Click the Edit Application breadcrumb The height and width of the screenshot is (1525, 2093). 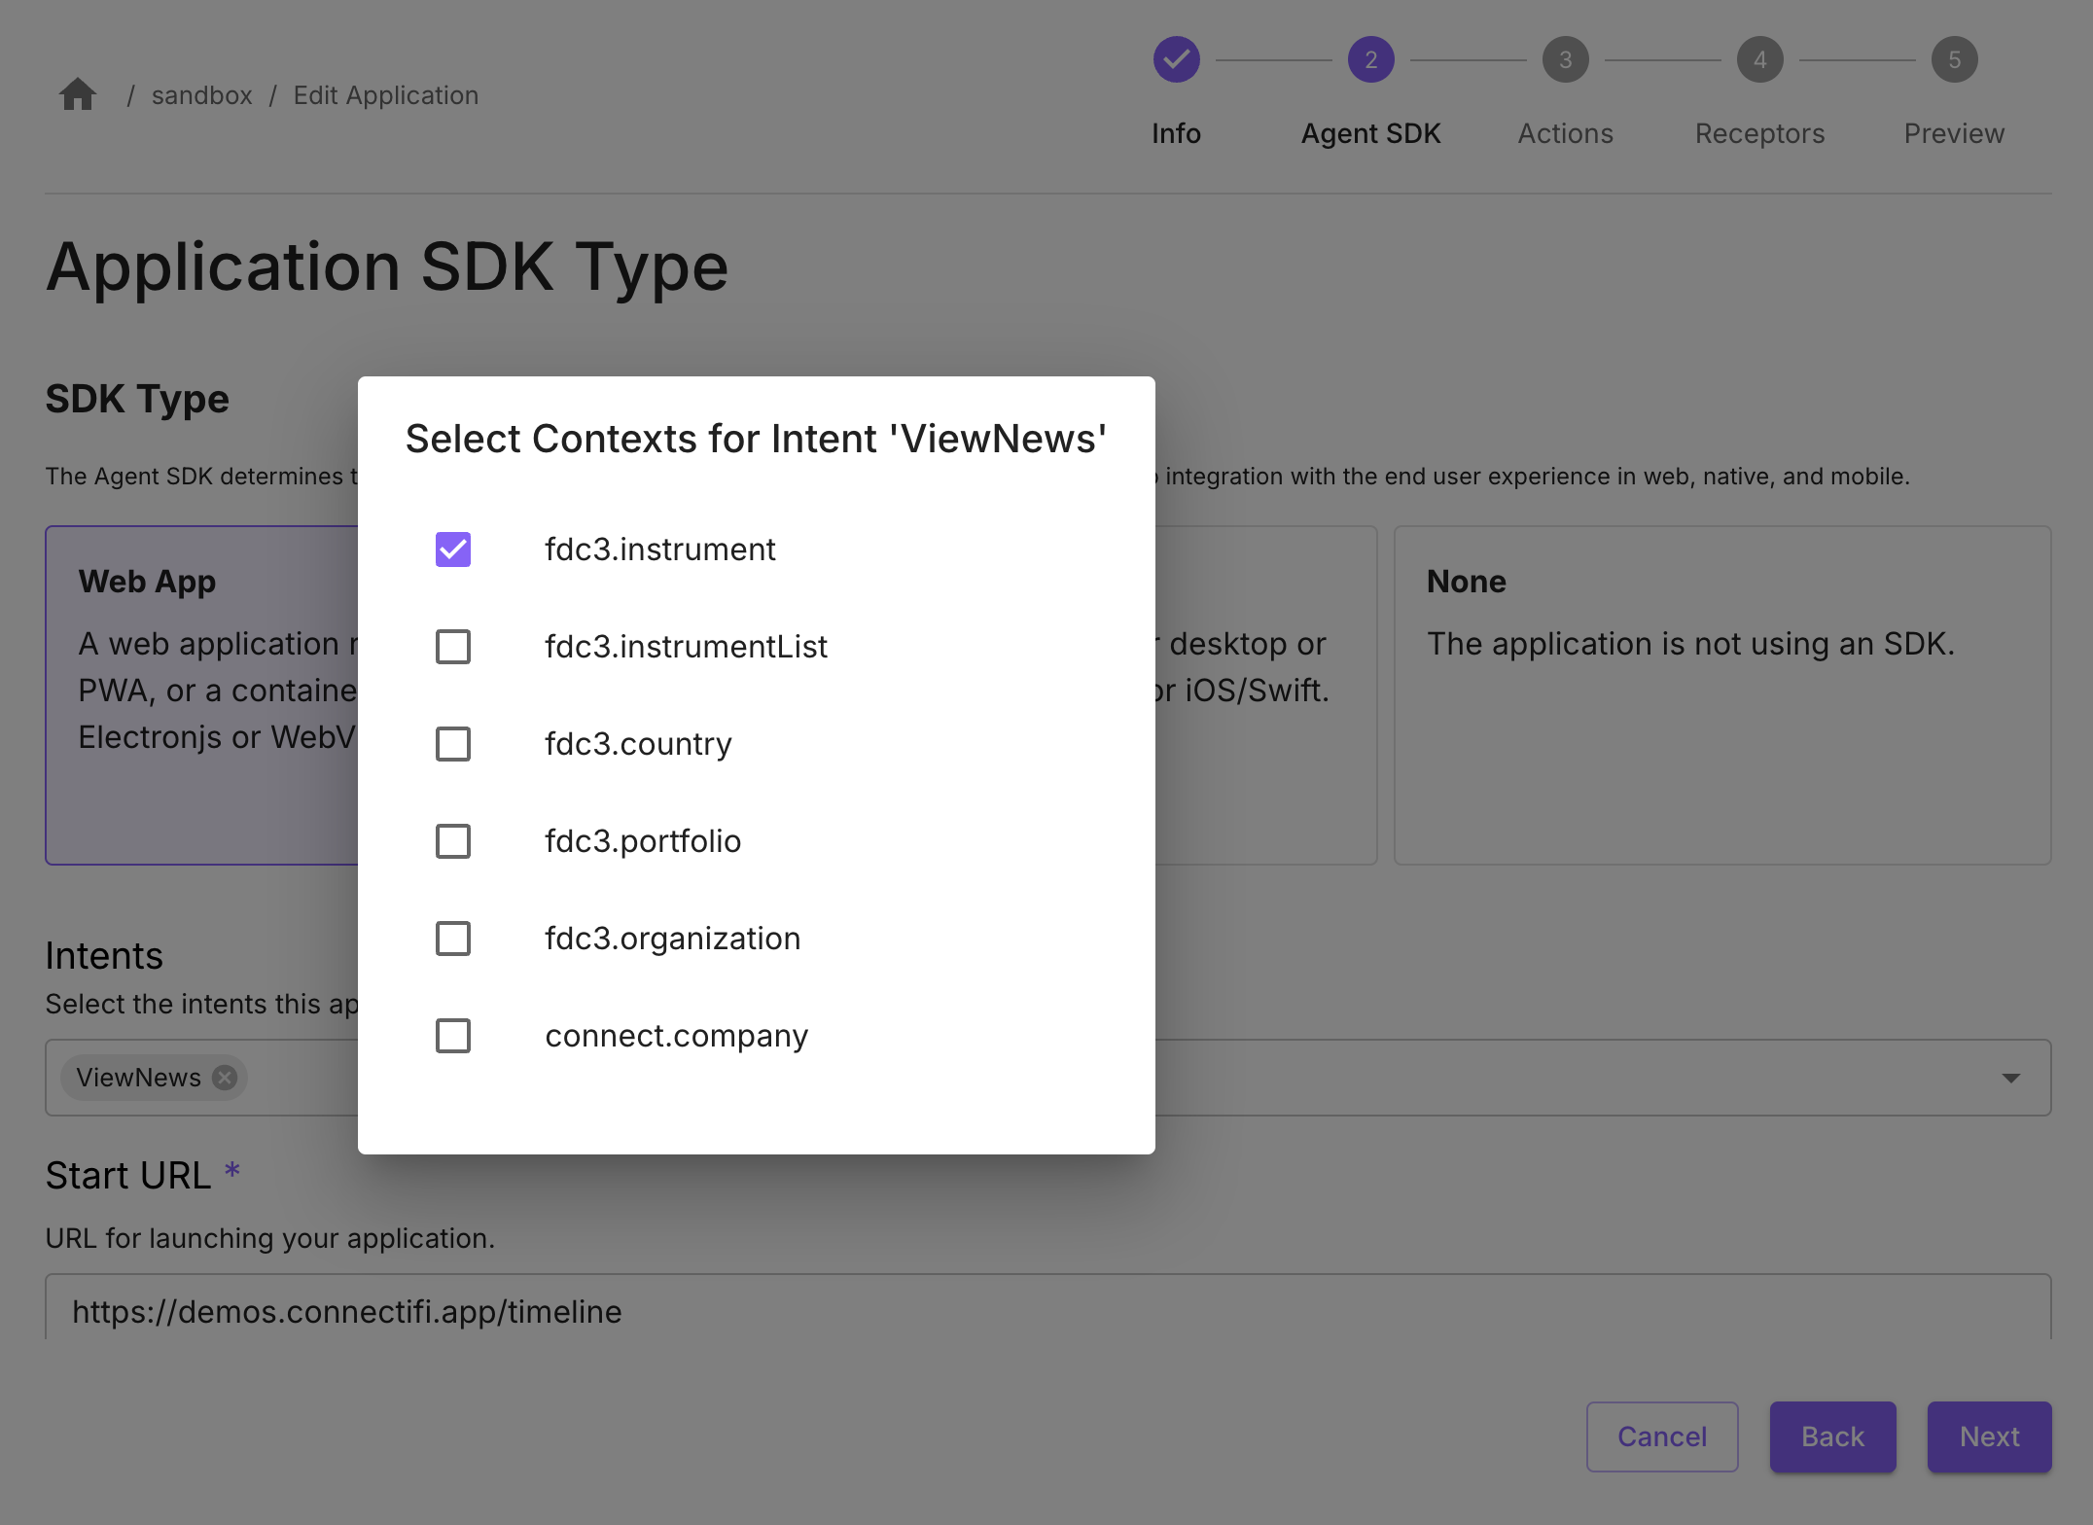[386, 95]
